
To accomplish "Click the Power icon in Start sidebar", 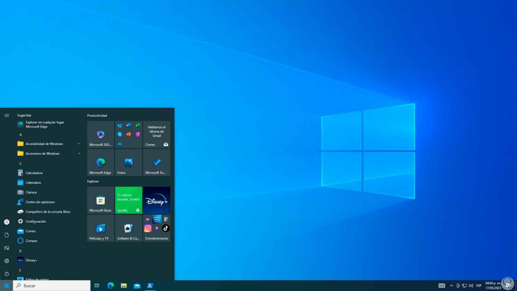I will (x=7, y=274).
